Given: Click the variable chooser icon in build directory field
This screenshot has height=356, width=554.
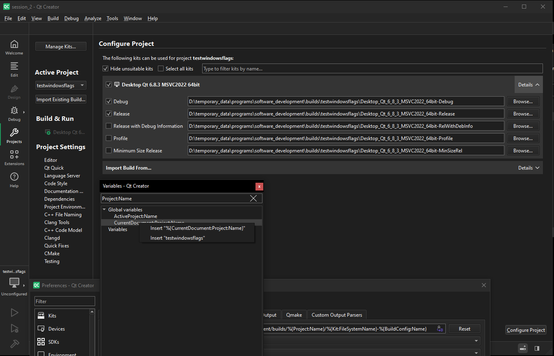Looking at the screenshot, I should pos(440,329).
